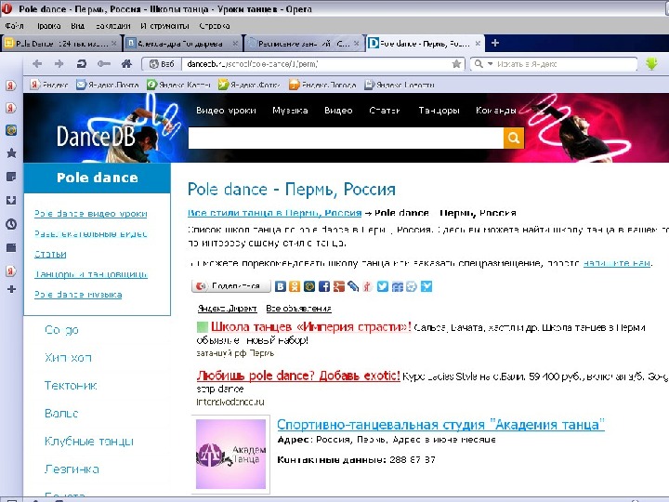Open the History clock panel in the sidebar
Image resolution: width=669 pixels, height=502 pixels.
click(11, 224)
